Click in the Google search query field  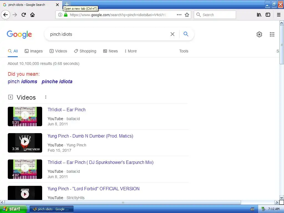pos(109,34)
